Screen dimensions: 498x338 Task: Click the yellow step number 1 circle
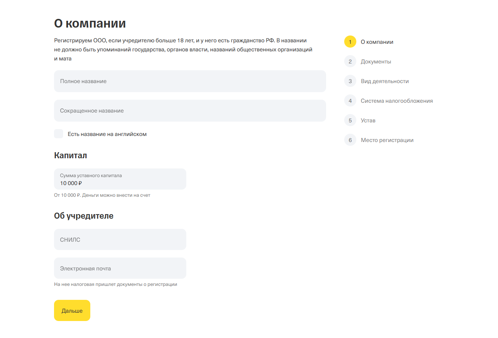click(x=350, y=42)
